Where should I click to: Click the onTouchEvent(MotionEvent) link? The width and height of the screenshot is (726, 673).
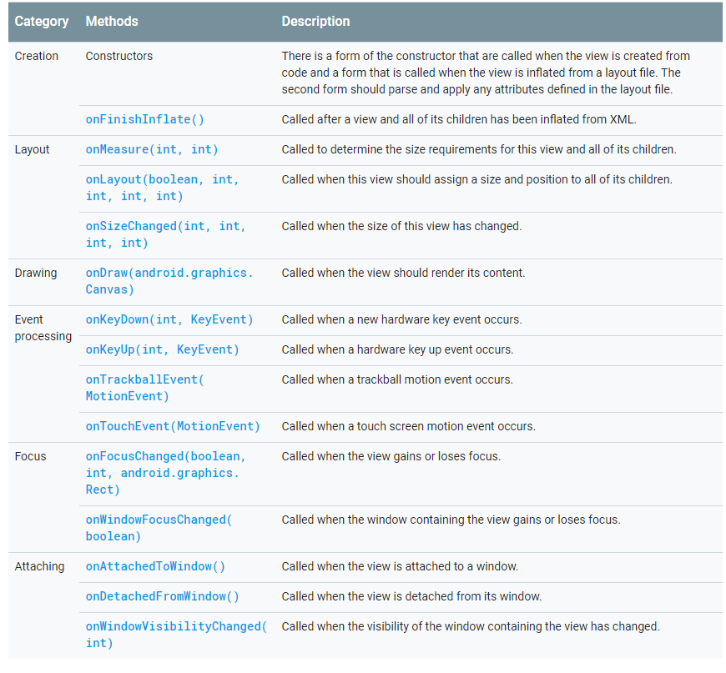click(x=173, y=426)
